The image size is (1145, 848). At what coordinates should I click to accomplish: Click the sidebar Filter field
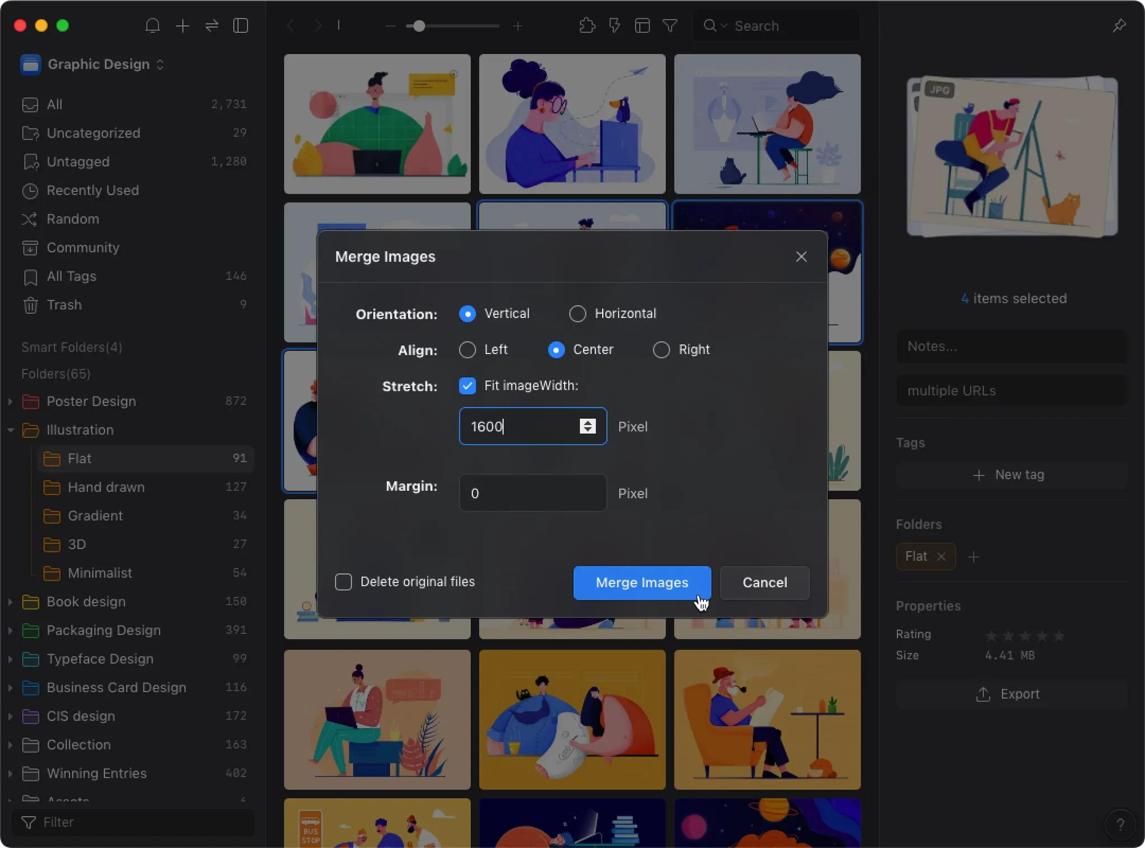coord(133,822)
